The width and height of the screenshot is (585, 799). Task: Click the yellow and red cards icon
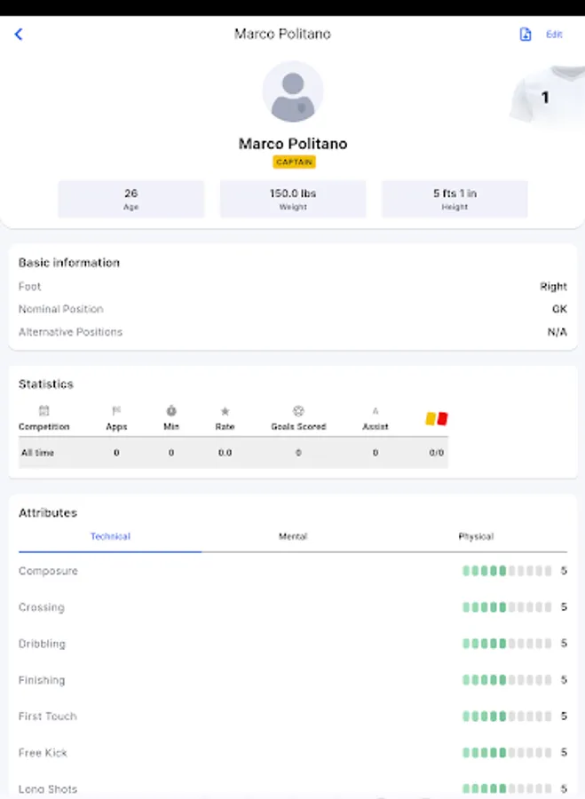click(436, 417)
